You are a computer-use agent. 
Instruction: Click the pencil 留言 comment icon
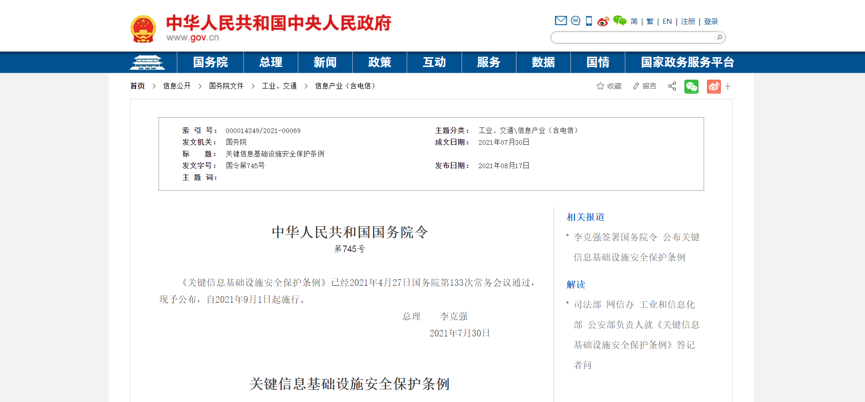click(x=636, y=86)
